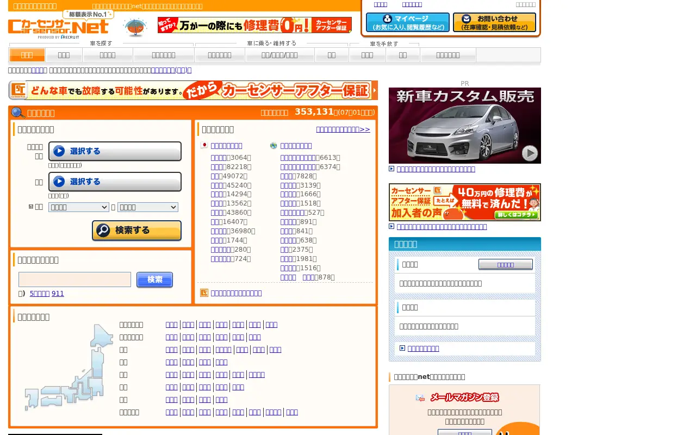This screenshot has height=435, width=696.
Task: Click the globe icon above the import makers list
Action: click(x=274, y=145)
